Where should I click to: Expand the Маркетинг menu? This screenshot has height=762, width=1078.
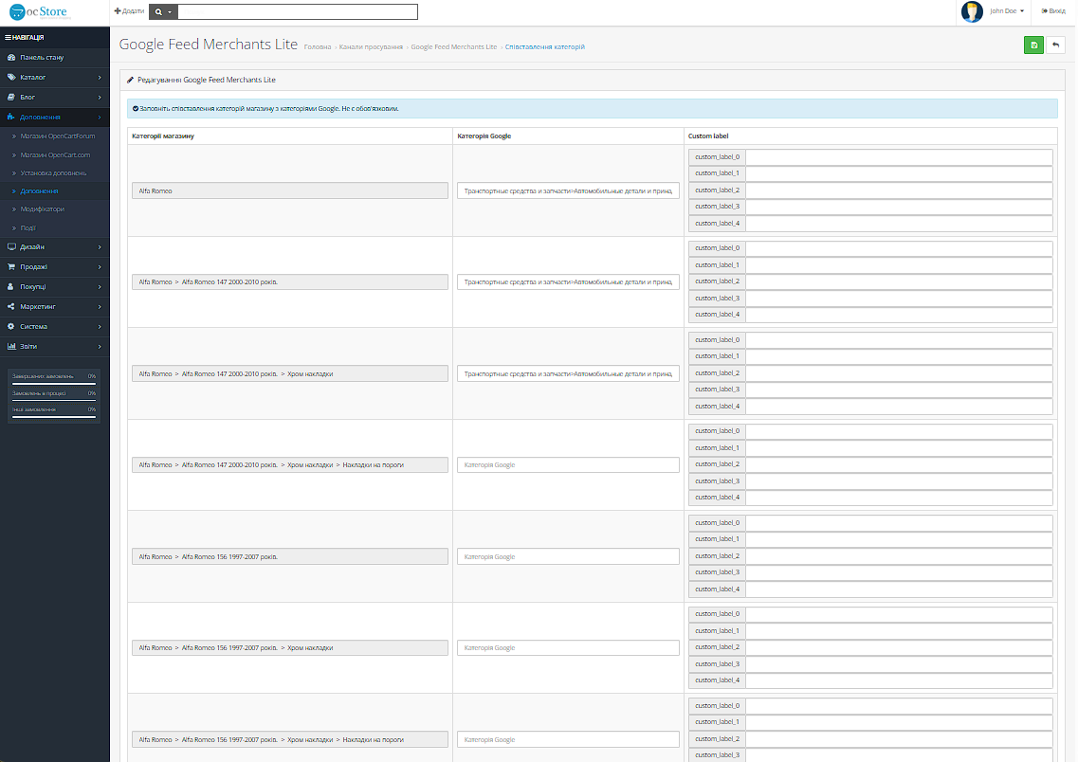click(x=55, y=307)
